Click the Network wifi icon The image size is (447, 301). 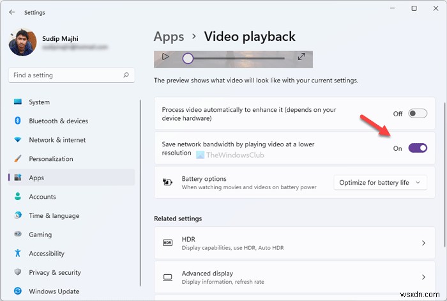18,140
